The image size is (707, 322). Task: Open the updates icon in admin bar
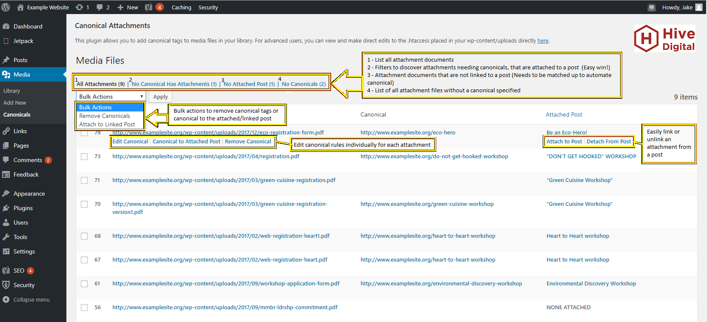pyautogui.click(x=79, y=7)
